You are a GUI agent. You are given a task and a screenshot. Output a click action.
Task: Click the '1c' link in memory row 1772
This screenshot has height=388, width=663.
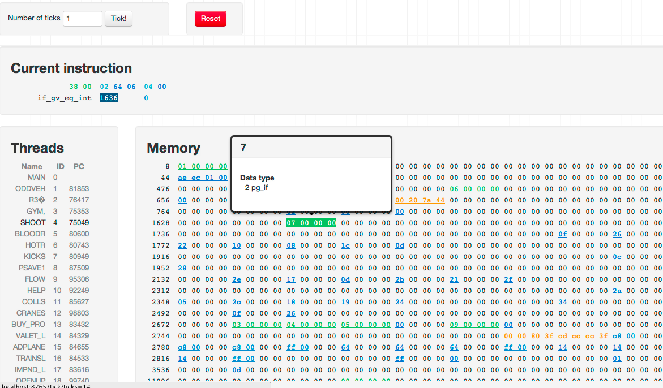click(345, 245)
